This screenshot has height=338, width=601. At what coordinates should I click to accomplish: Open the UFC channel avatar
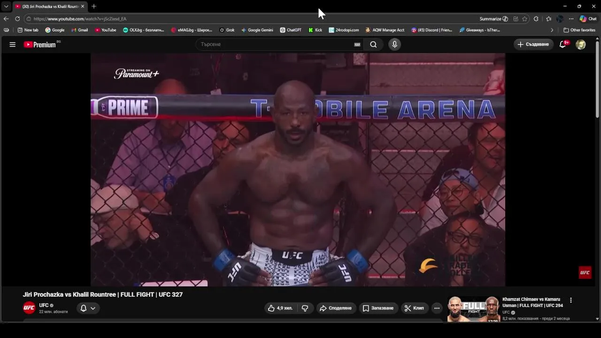point(29,308)
